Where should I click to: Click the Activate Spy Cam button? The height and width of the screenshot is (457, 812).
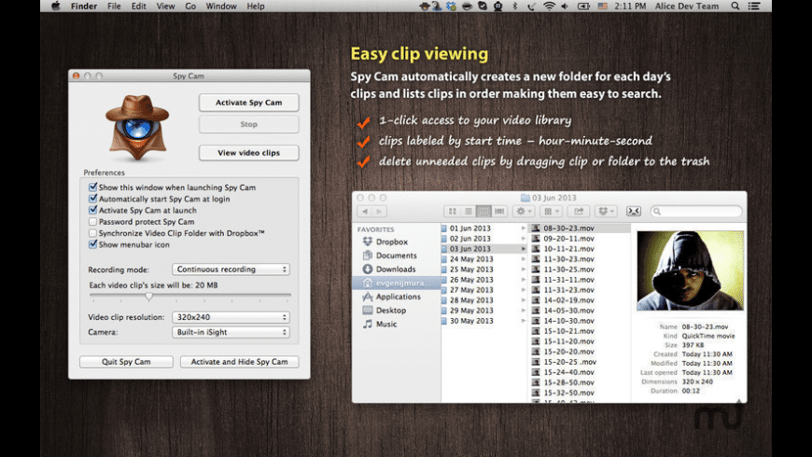point(248,103)
